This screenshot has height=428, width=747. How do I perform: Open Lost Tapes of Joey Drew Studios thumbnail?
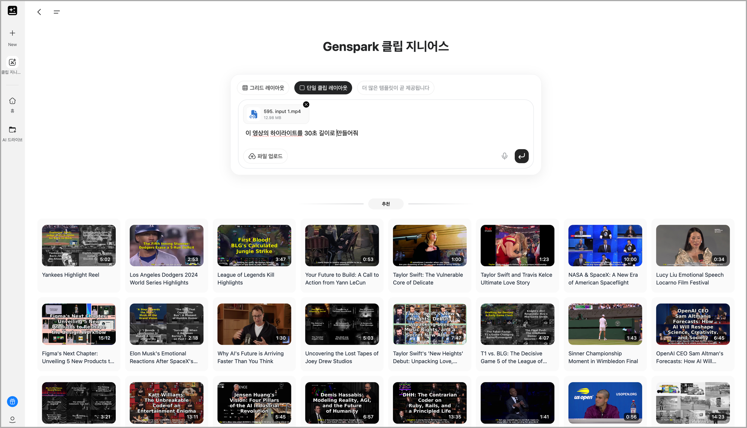342,324
